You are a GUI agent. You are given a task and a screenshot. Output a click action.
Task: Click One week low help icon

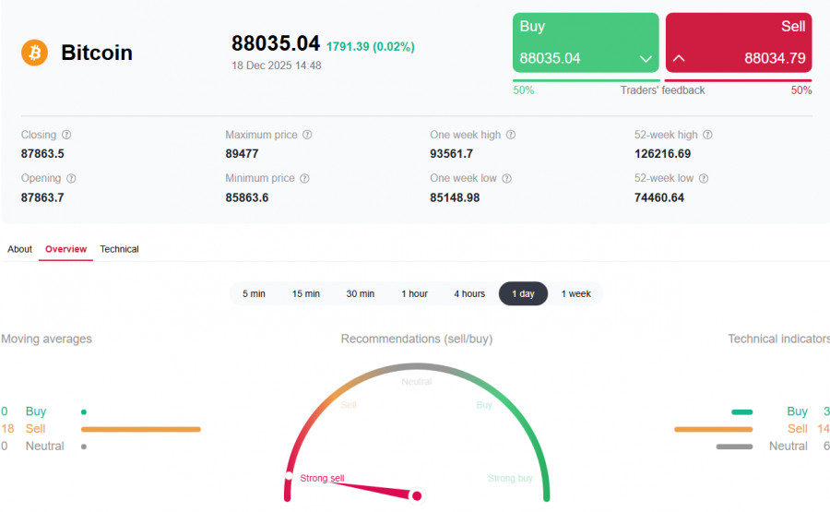(506, 178)
